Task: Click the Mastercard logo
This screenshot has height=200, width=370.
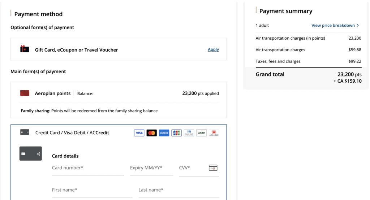Action: pyautogui.click(x=151, y=133)
